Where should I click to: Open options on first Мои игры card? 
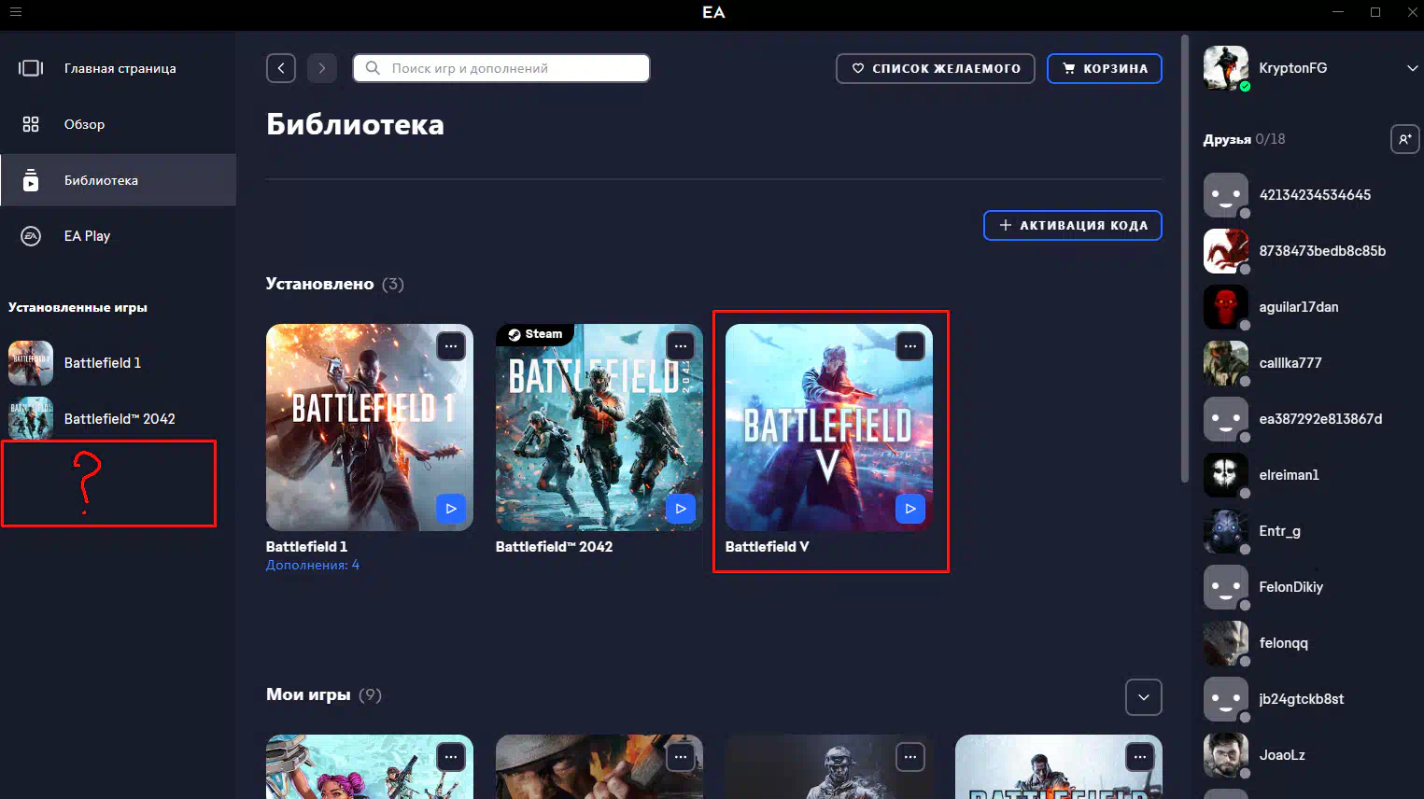tap(451, 757)
